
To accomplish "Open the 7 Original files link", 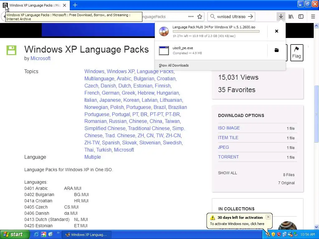I will 286,183.
